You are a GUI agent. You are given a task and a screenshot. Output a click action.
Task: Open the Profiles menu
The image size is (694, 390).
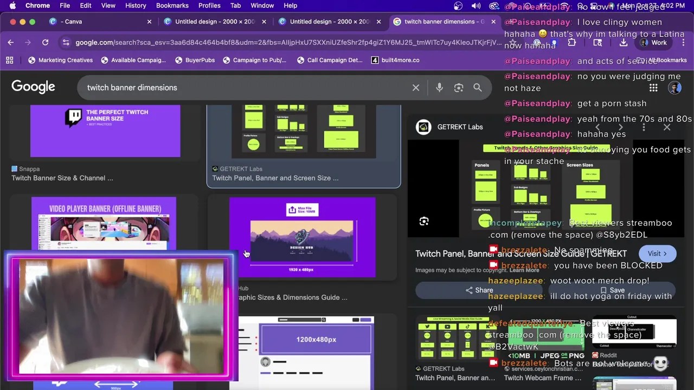pos(209,5)
